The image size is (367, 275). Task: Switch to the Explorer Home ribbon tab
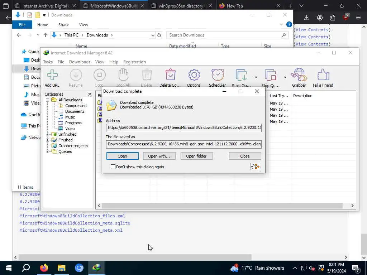[x=43, y=25]
